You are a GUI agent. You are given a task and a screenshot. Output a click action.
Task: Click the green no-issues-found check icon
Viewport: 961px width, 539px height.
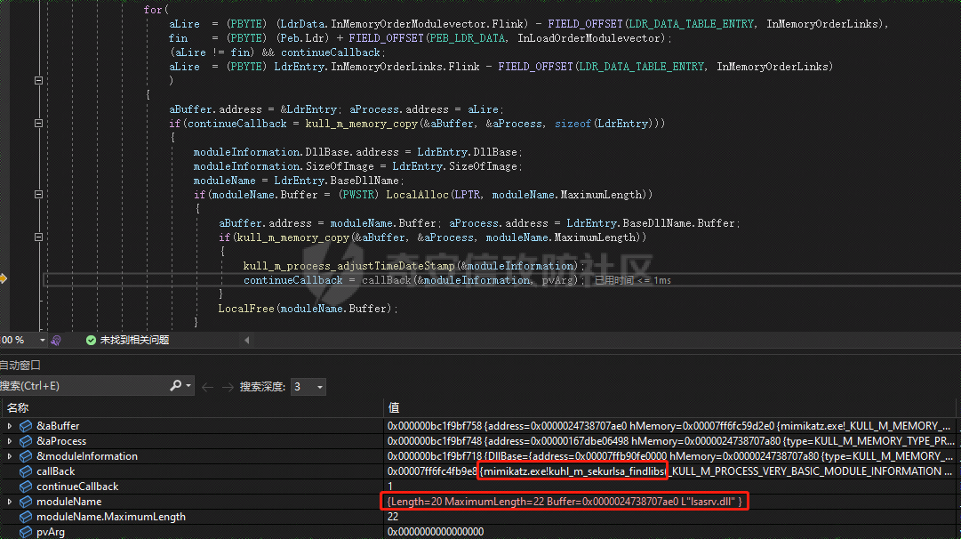coord(91,340)
